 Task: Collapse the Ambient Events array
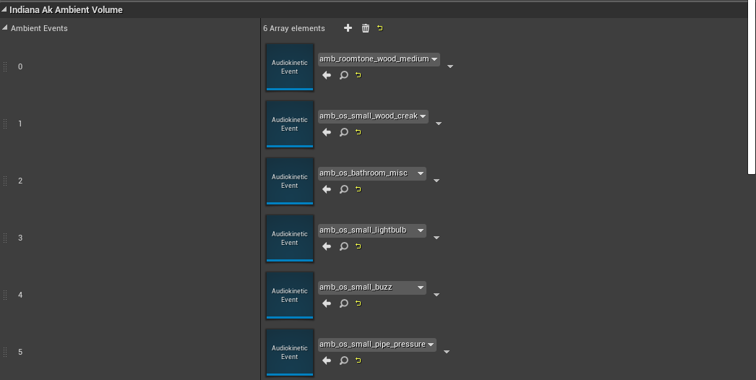[x=5, y=28]
